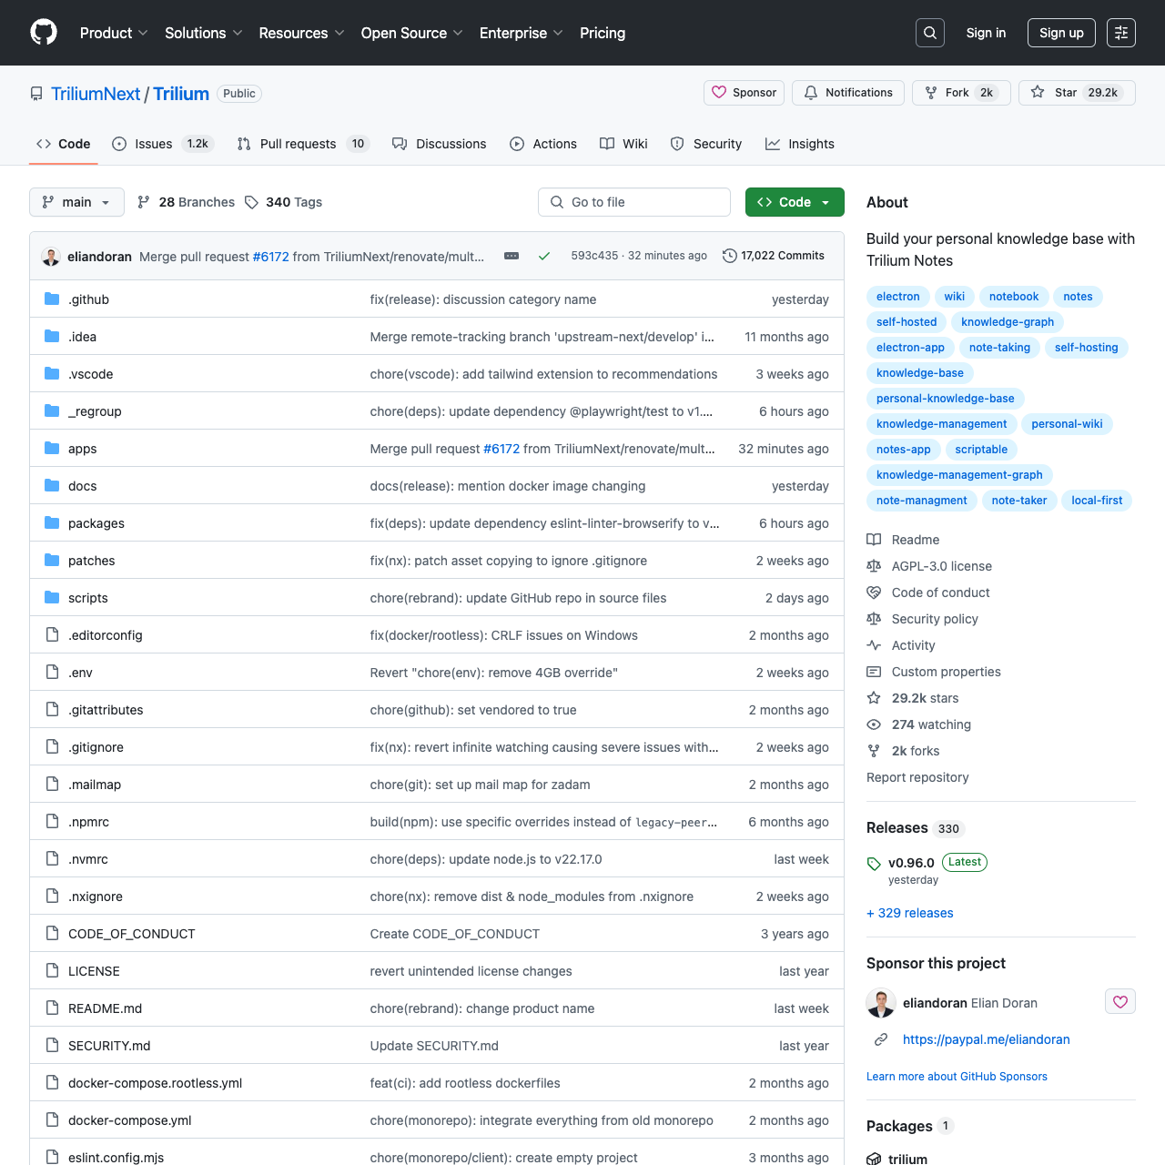The image size is (1165, 1165).
Task: Click the .github folder icon
Action: (52, 299)
